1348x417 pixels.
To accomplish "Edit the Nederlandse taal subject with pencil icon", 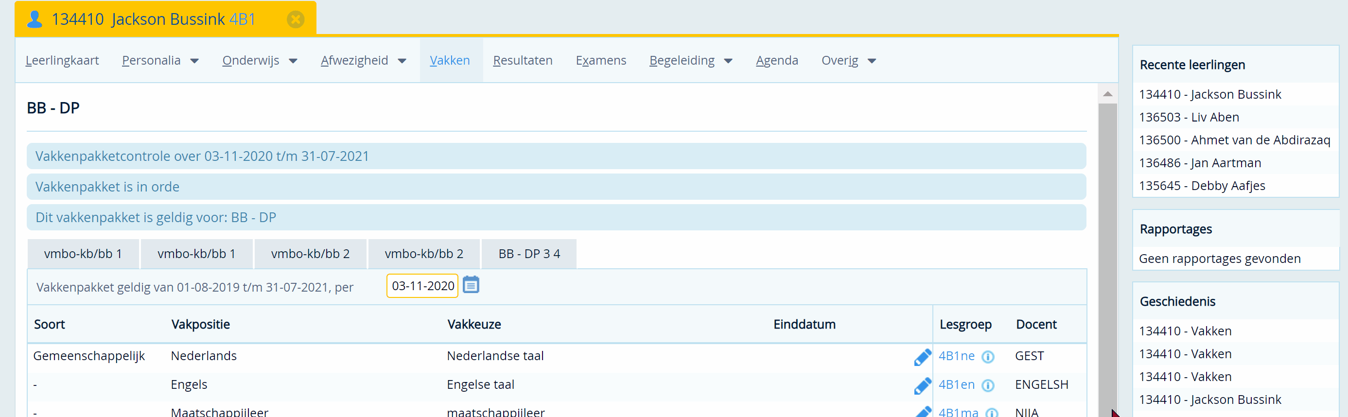I will pos(922,357).
